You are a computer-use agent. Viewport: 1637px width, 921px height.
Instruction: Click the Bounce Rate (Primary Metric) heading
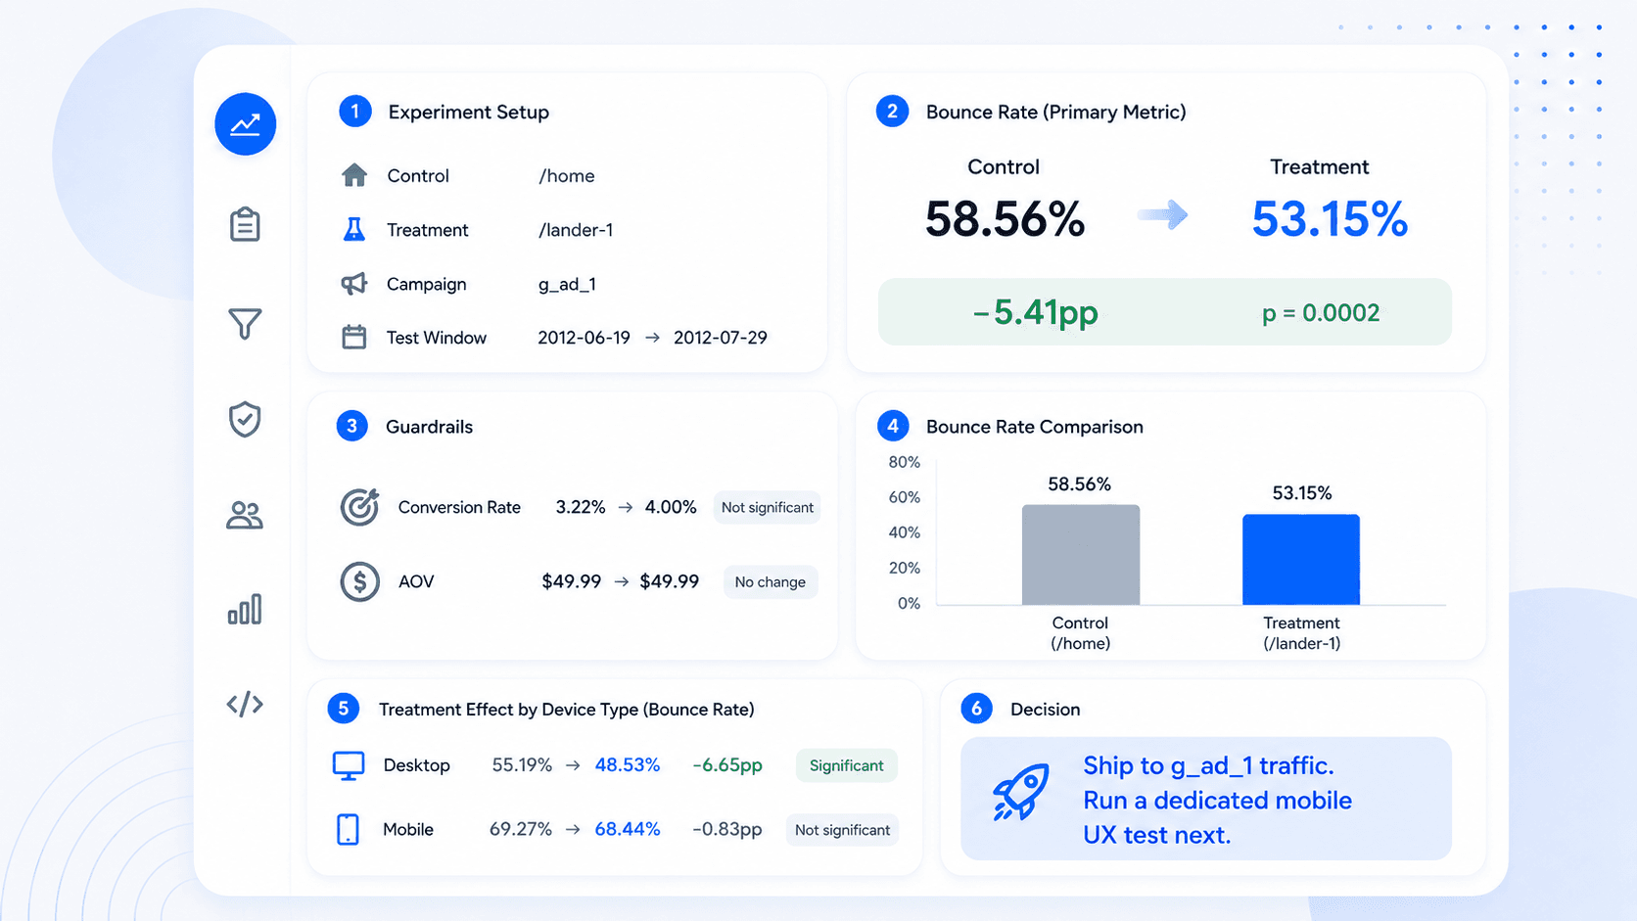point(1055,112)
